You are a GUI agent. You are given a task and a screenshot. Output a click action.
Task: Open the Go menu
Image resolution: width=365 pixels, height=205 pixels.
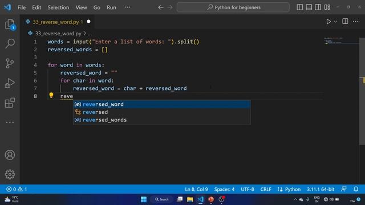[x=96, y=7]
